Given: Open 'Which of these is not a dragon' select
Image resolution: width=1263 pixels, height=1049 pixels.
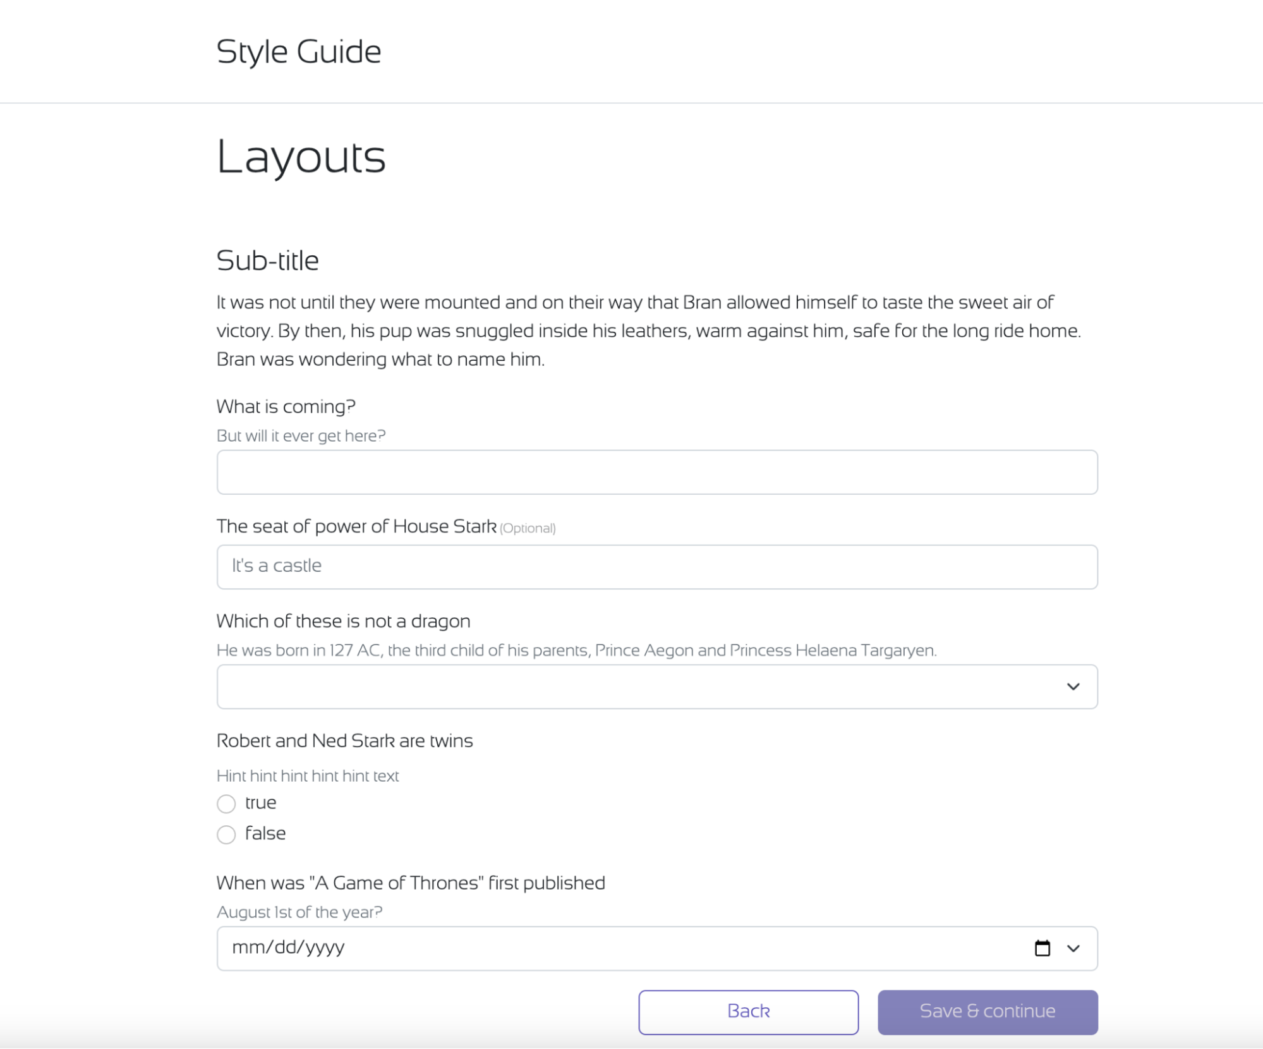Looking at the screenshot, I should (x=632, y=686).
